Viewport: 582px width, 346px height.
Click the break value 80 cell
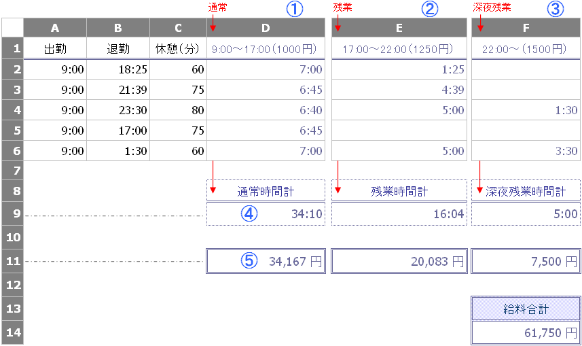pos(178,110)
